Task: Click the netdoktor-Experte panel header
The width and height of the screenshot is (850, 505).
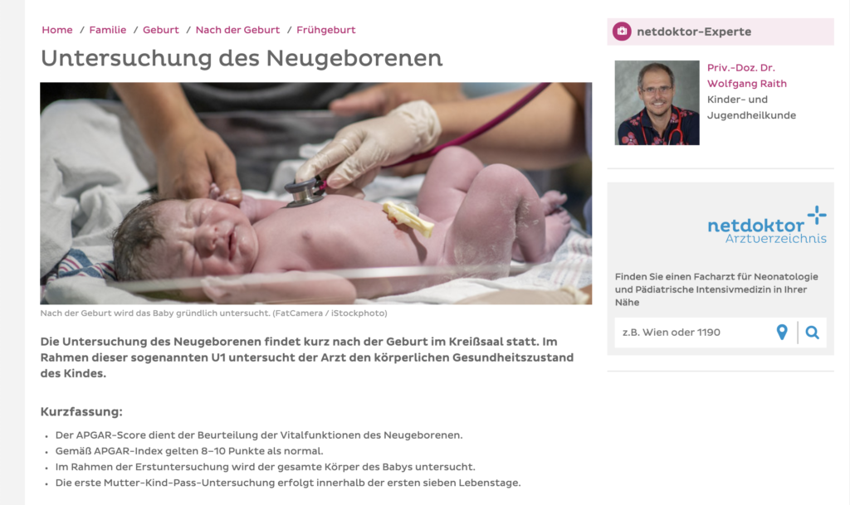Action: click(x=721, y=32)
